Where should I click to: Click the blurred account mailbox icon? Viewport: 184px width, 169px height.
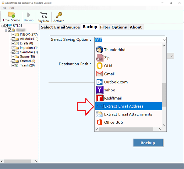(x=13, y=30)
